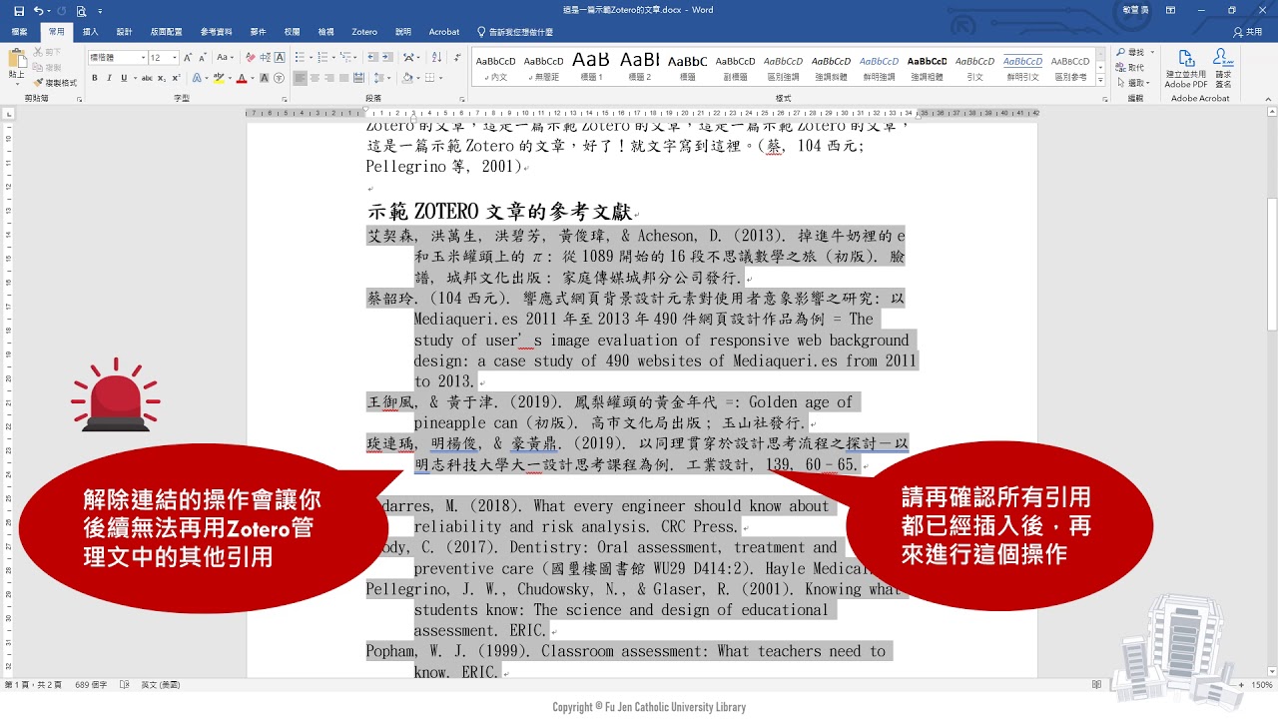
Task: Expand the borders dropdown arrow
Action: click(x=440, y=78)
